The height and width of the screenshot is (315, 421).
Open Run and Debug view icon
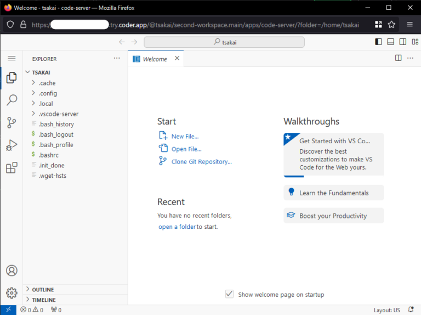point(12,145)
